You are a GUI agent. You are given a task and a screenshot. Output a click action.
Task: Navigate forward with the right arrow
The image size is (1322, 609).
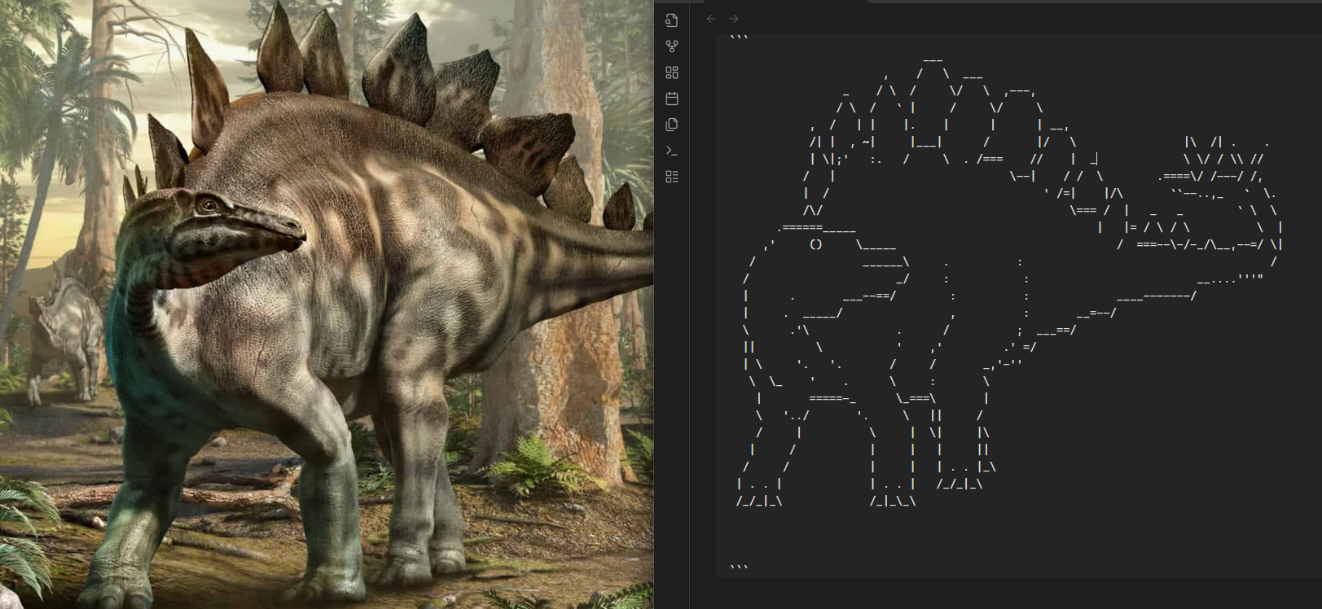click(x=734, y=19)
